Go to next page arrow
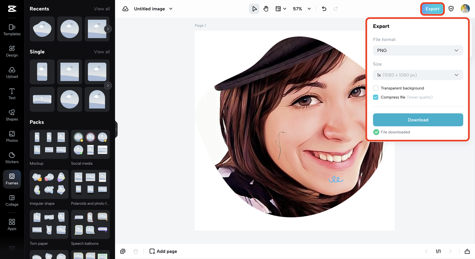475x259 pixels. (x=450, y=251)
